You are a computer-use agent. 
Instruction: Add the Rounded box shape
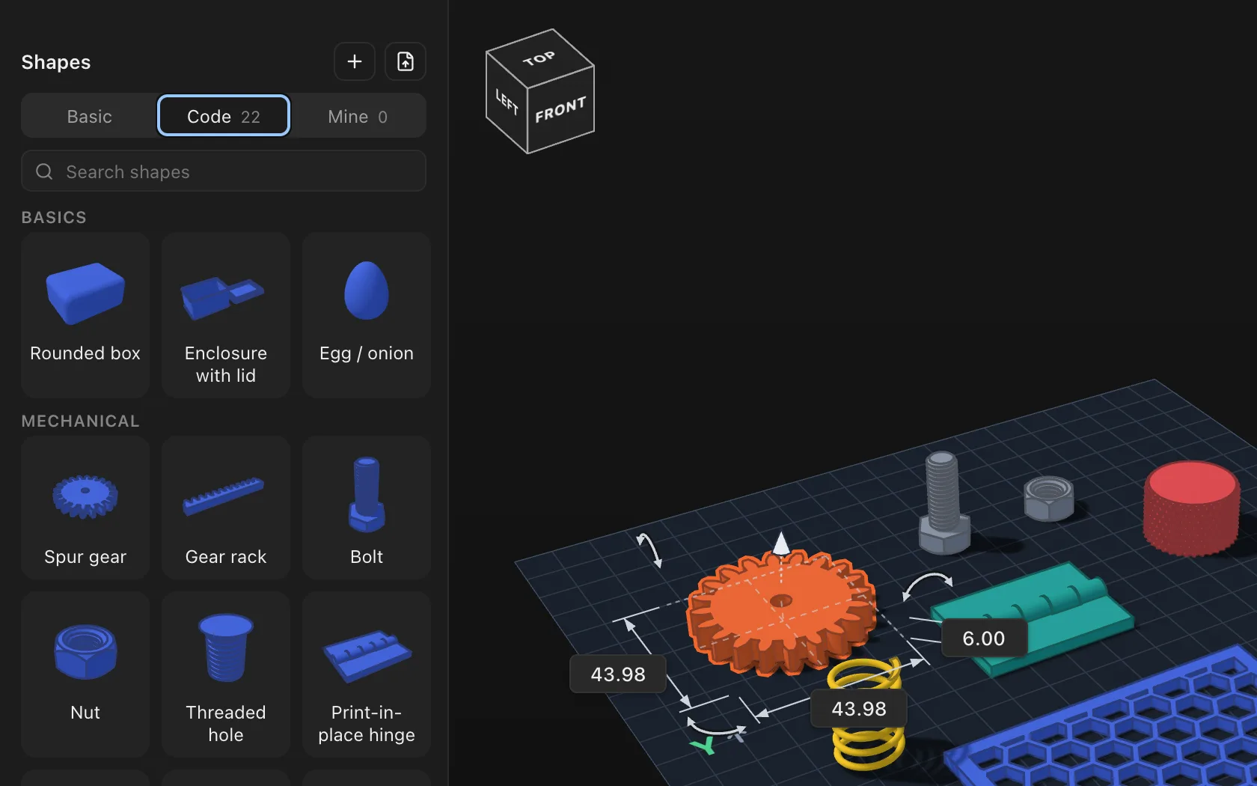pos(85,314)
